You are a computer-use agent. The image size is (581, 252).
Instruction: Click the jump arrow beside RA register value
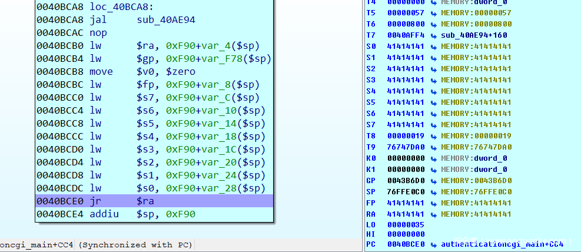tap(434, 214)
